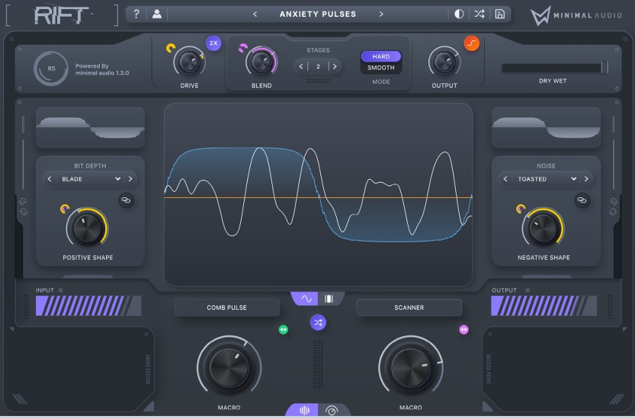Click upper swirl icon on right edge

coord(614,201)
